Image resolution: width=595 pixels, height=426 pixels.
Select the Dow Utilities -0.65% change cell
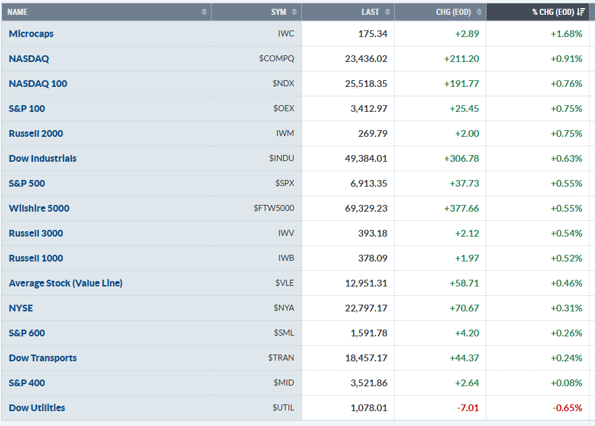pos(567,408)
